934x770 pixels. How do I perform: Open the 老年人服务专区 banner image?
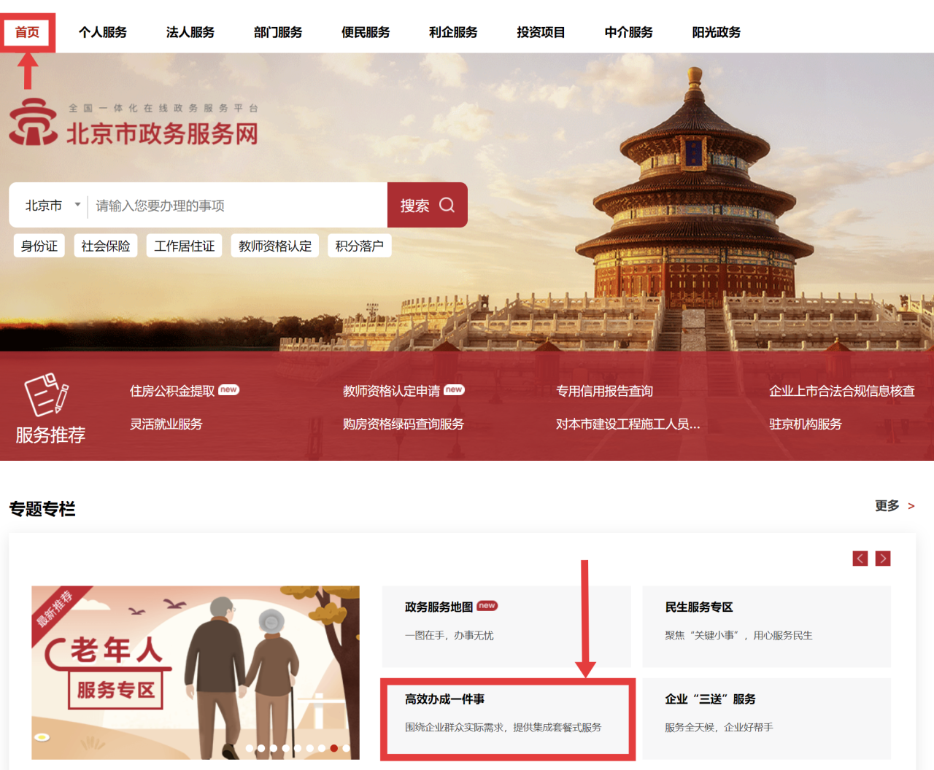(195, 672)
